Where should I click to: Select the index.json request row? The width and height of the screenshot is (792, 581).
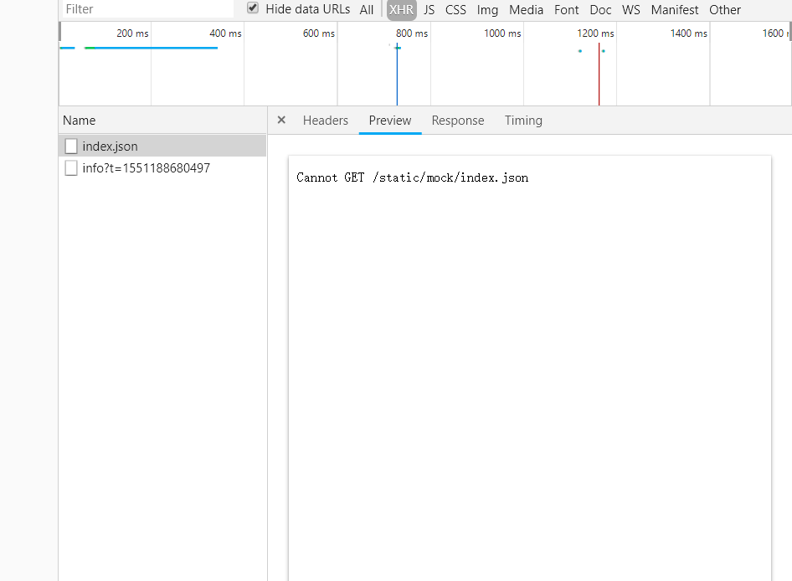(x=162, y=146)
